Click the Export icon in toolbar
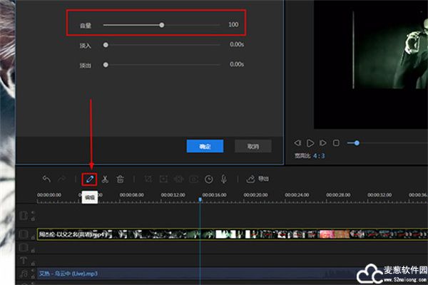This screenshot has height=285, width=428. coord(258,179)
